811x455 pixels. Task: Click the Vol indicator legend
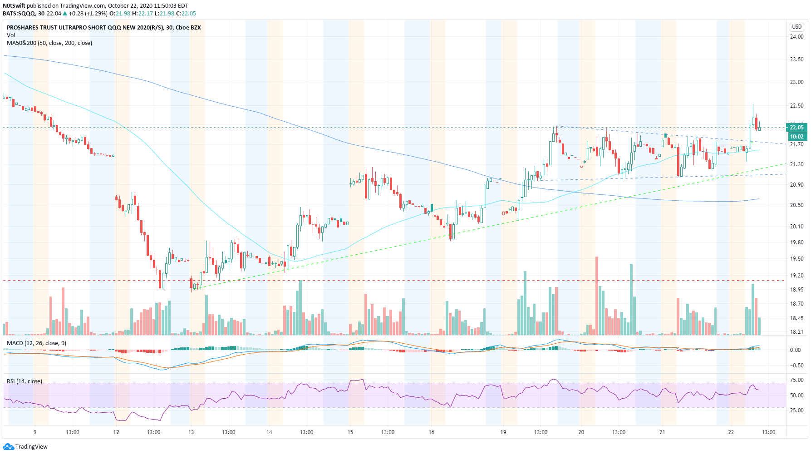pyautogui.click(x=11, y=35)
